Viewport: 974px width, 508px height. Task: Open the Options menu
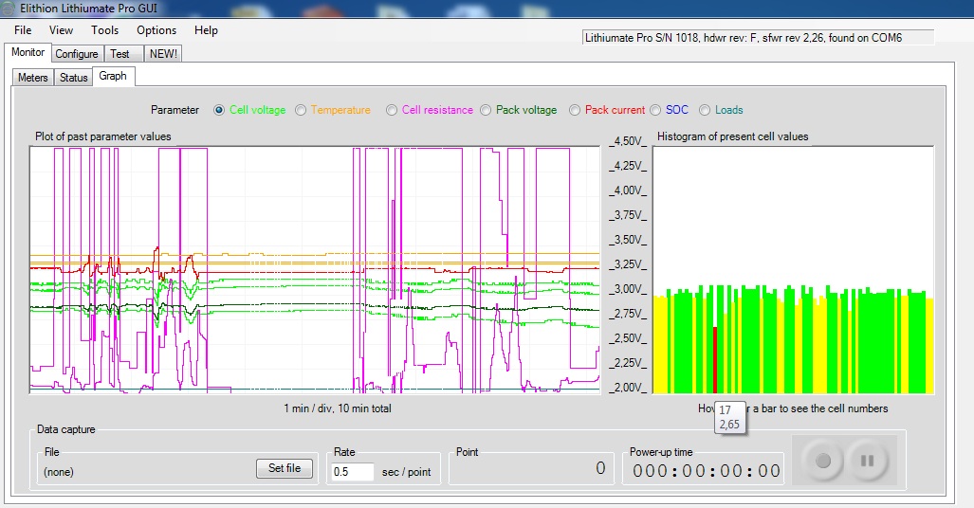156,30
